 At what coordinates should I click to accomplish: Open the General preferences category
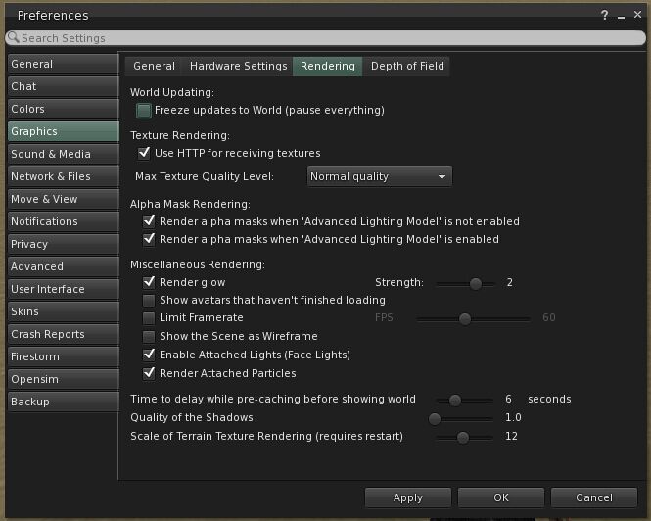63,64
